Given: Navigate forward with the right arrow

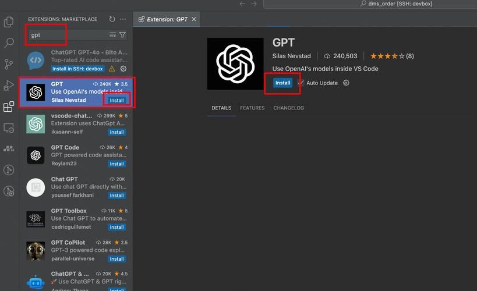Looking at the screenshot, I should pyautogui.click(x=254, y=3).
